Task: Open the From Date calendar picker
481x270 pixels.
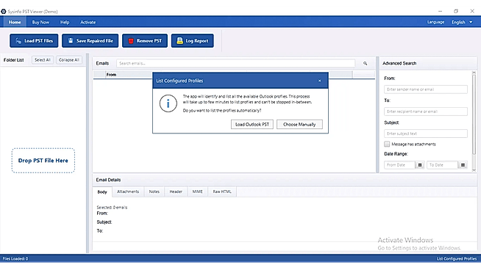Action: tap(420, 165)
